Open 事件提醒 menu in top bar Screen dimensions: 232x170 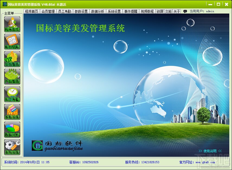(x=131, y=11)
